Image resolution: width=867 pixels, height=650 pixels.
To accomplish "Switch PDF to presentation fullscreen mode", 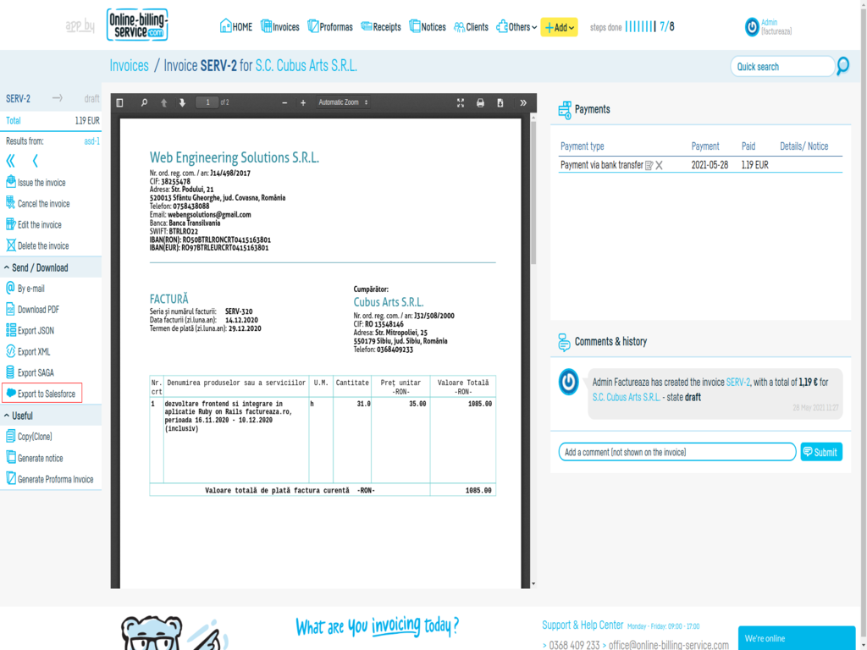I will pos(460,102).
